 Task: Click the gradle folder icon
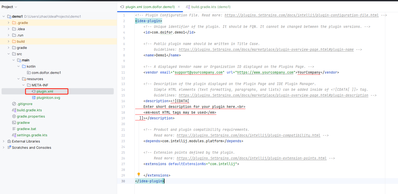pyautogui.click(x=14, y=48)
